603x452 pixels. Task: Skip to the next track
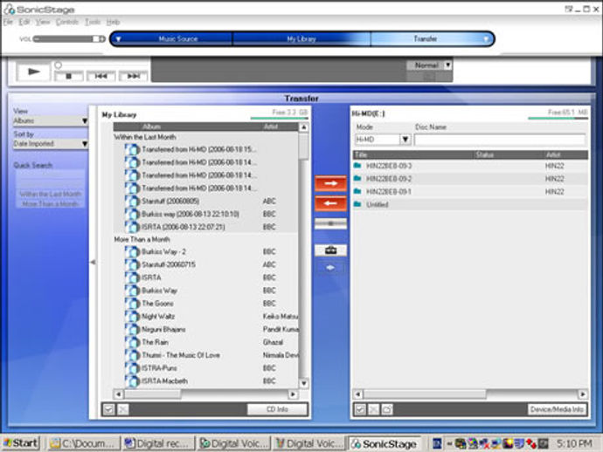click(x=133, y=77)
